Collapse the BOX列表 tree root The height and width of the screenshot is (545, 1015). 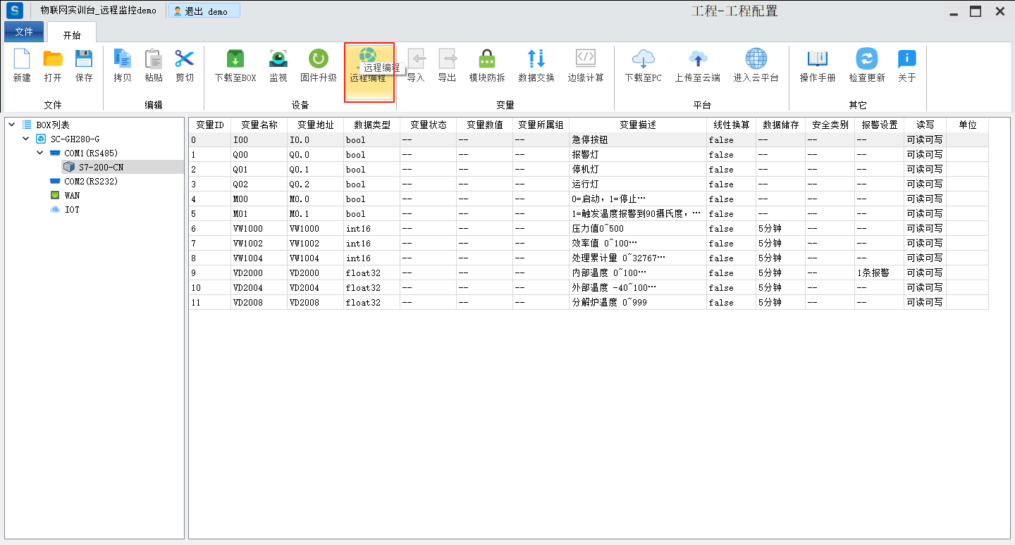pyautogui.click(x=11, y=125)
